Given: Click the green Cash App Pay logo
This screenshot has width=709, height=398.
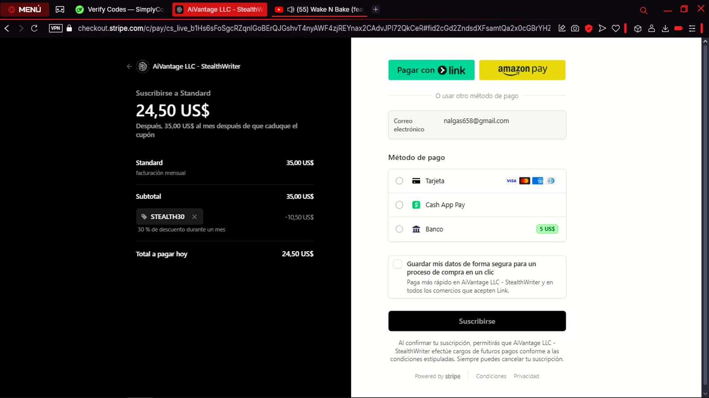Looking at the screenshot, I should (416, 205).
